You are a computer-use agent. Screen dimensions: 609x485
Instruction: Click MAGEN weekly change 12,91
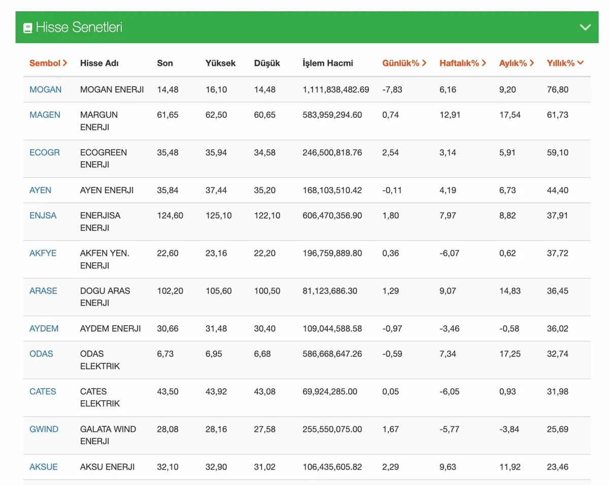click(x=450, y=115)
